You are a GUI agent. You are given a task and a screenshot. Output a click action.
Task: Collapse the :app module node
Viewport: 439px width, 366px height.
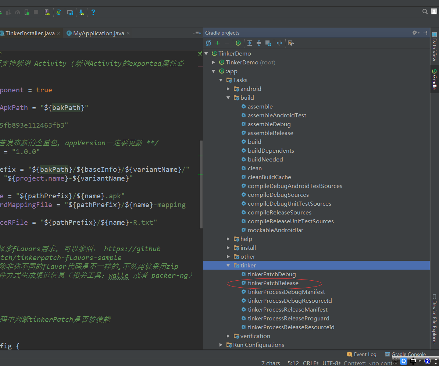click(214, 71)
